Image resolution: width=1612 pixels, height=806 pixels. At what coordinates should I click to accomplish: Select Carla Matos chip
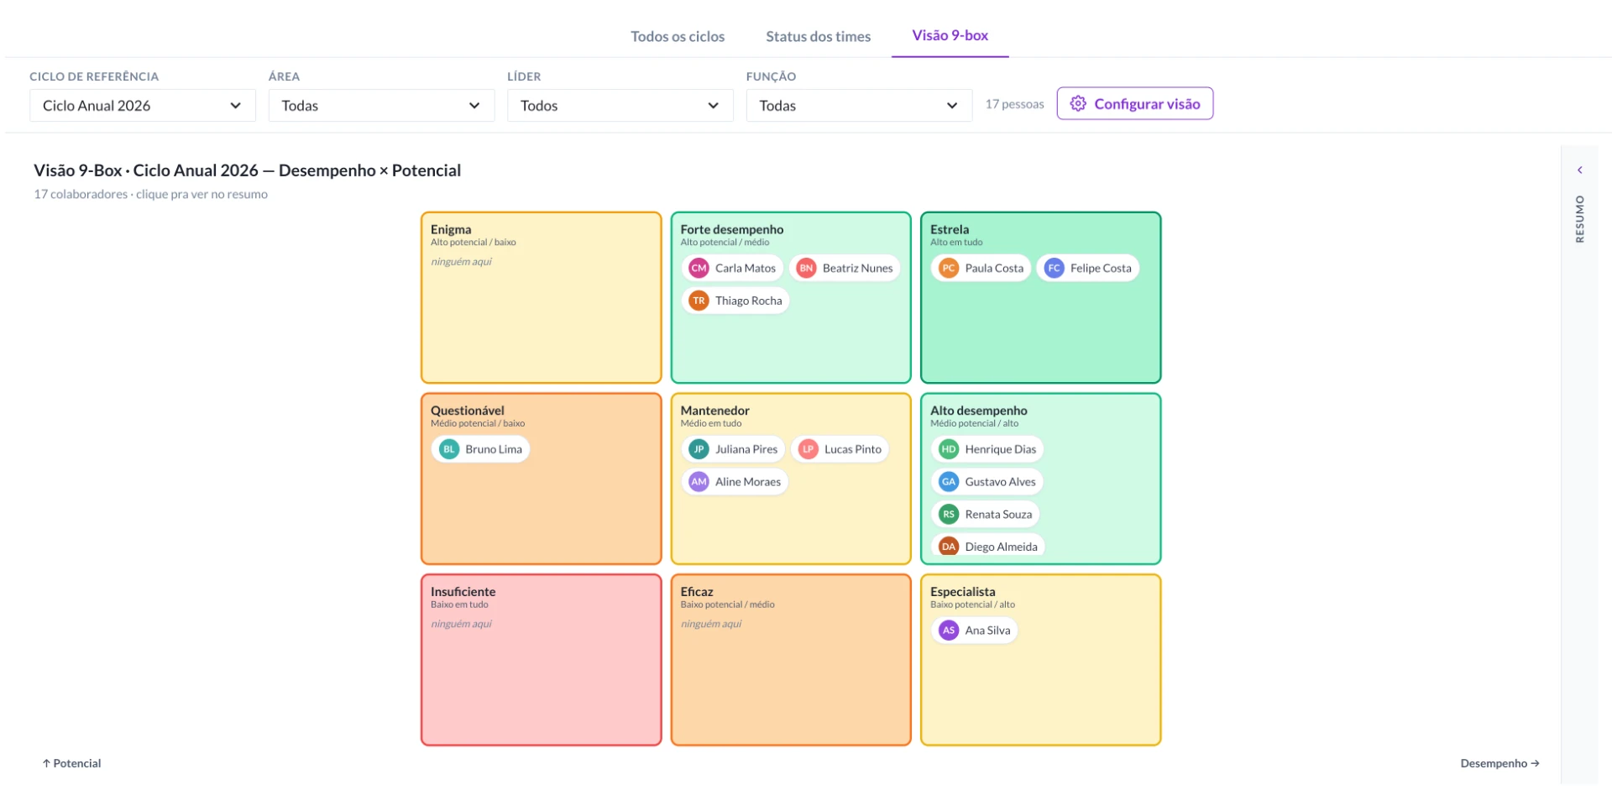tap(733, 268)
